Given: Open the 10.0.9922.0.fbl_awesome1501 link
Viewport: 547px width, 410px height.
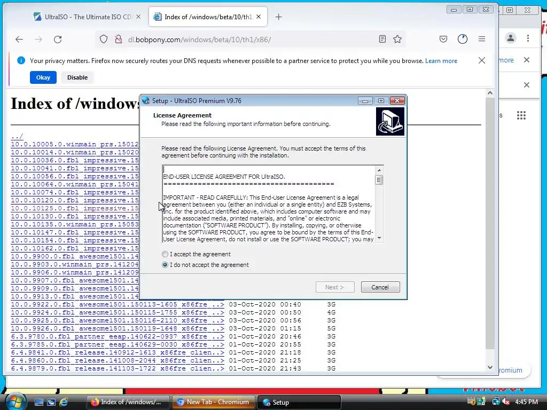Looking at the screenshot, I should [x=118, y=304].
